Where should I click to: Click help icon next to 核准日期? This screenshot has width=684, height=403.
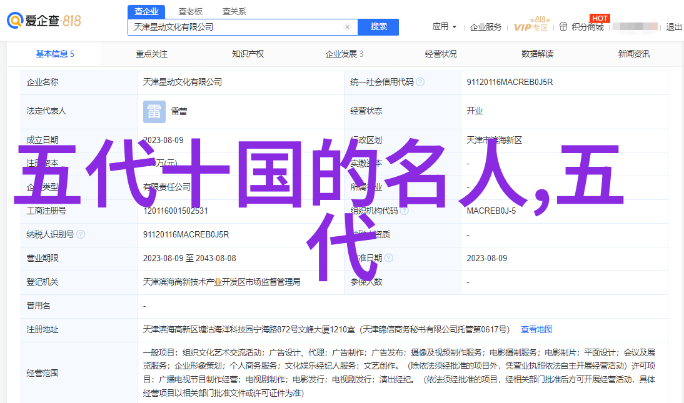[389, 258]
